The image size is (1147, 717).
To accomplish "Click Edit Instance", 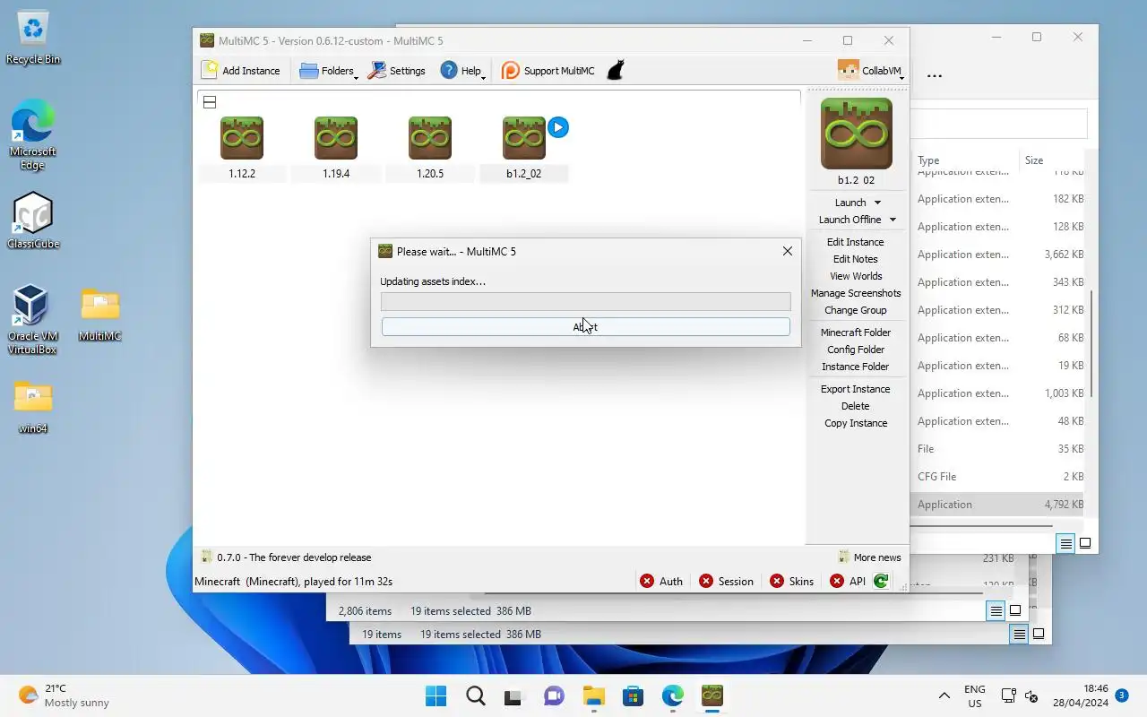I will pos(856,242).
